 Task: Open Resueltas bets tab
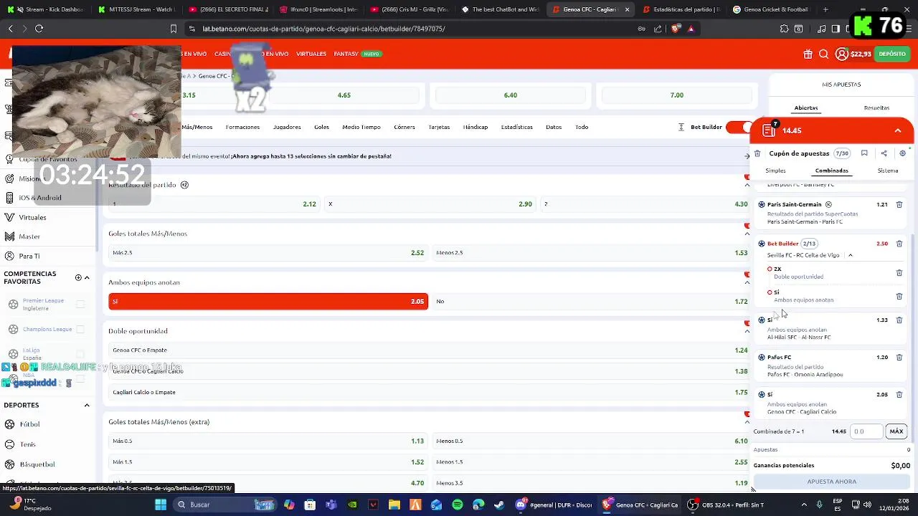click(x=876, y=108)
